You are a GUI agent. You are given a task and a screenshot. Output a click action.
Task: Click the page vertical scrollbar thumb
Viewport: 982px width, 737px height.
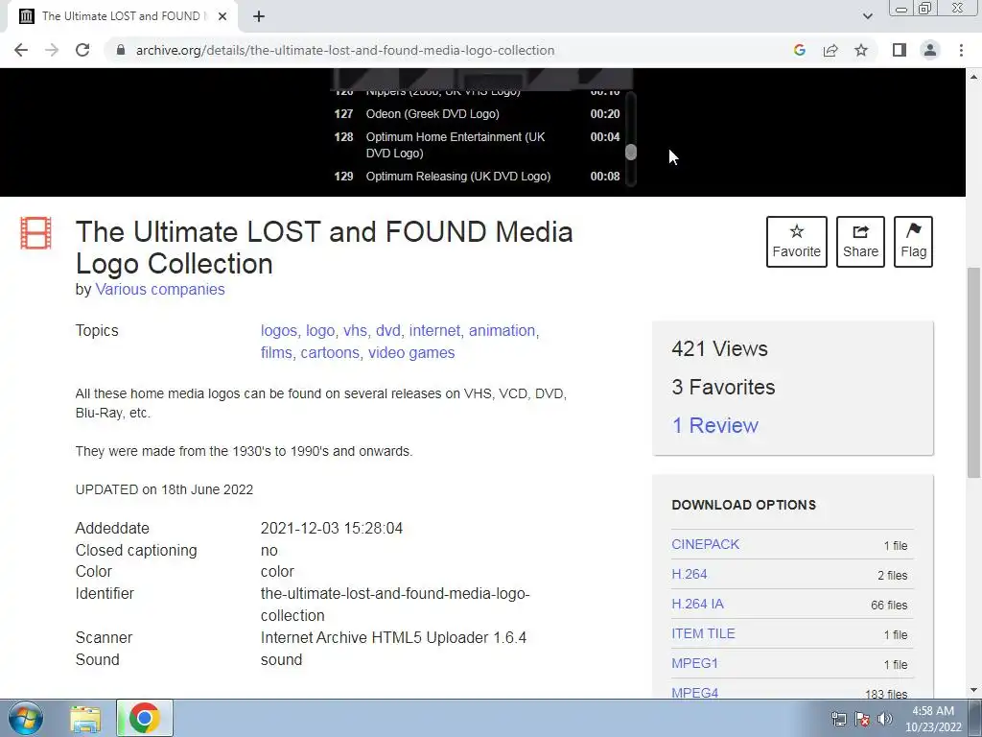click(974, 372)
